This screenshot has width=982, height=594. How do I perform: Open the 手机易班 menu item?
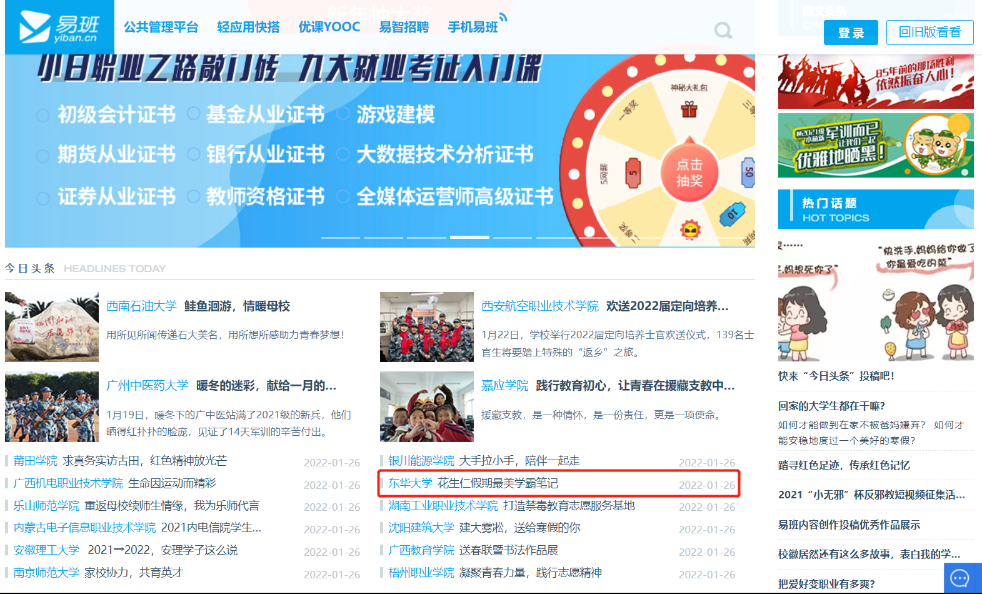[473, 27]
